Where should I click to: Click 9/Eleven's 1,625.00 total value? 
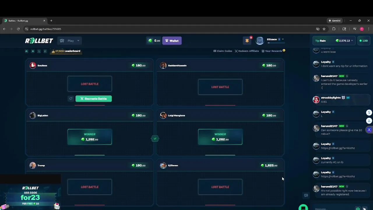(x=269, y=165)
